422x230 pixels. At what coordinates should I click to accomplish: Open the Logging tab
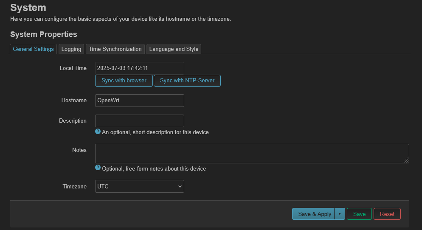[71, 49]
